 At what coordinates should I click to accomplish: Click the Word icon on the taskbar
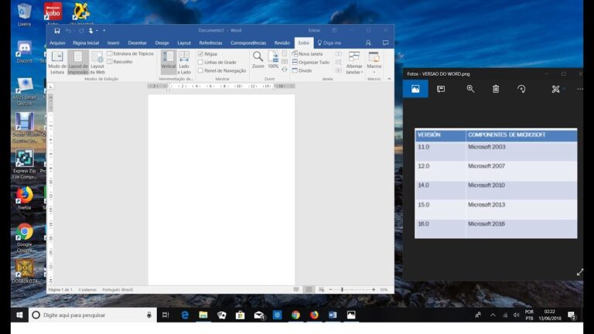[x=333, y=315]
